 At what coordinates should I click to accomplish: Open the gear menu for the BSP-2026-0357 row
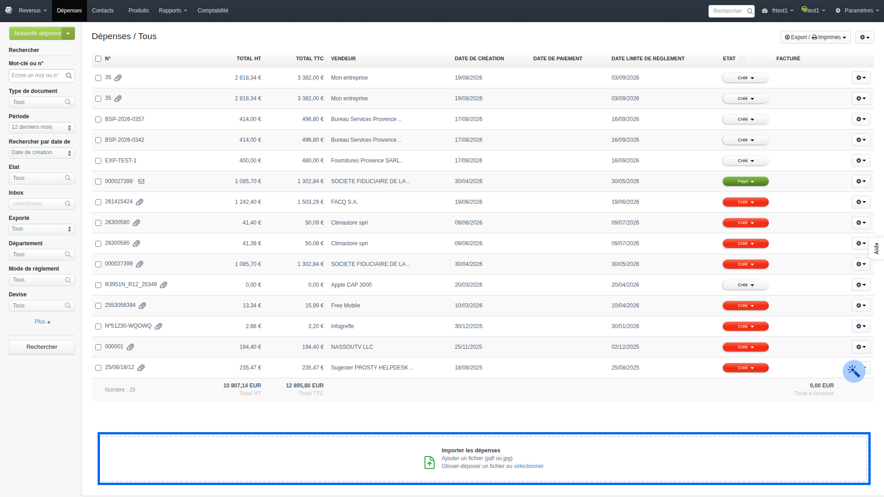point(861,119)
